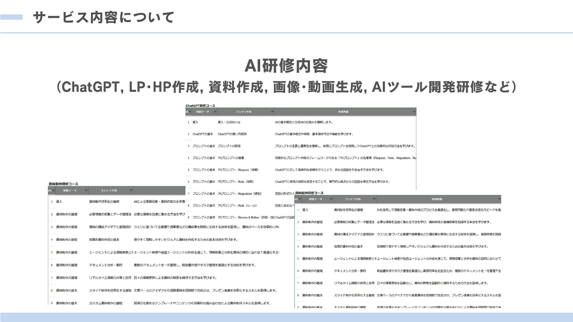Select the cell 導入・生成AIとは
573x322 pixels.
coord(229,122)
